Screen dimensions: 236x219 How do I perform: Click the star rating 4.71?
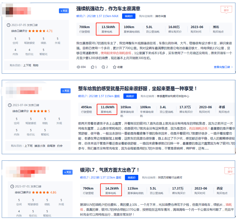tap(40, 31)
